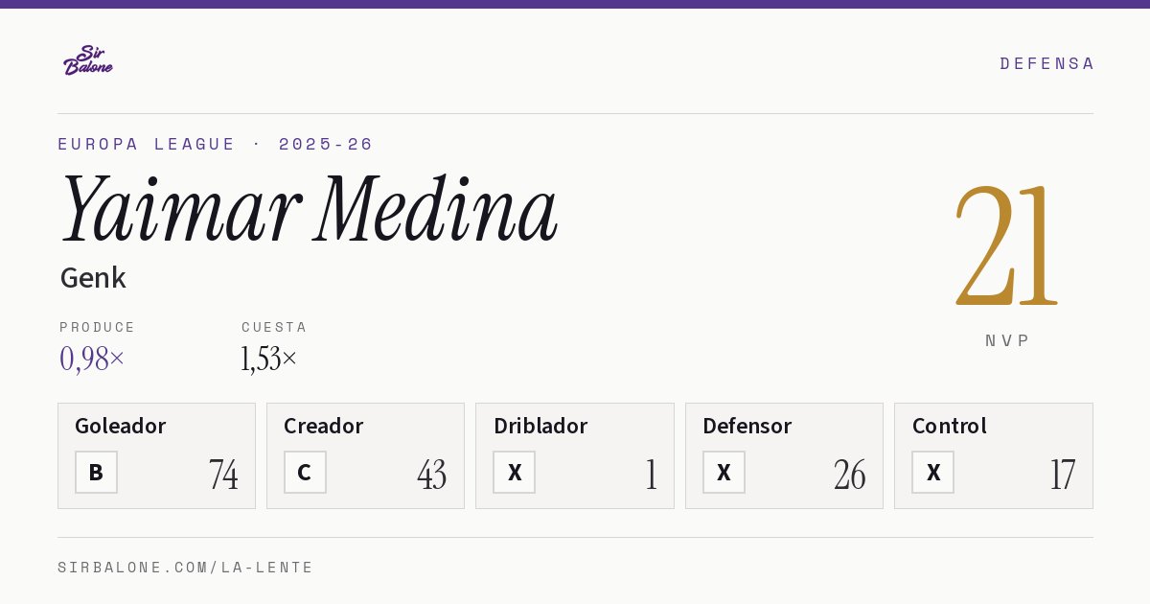Click the large gold NVP score 21
This screenshot has height=604, width=1150.
click(x=1006, y=246)
